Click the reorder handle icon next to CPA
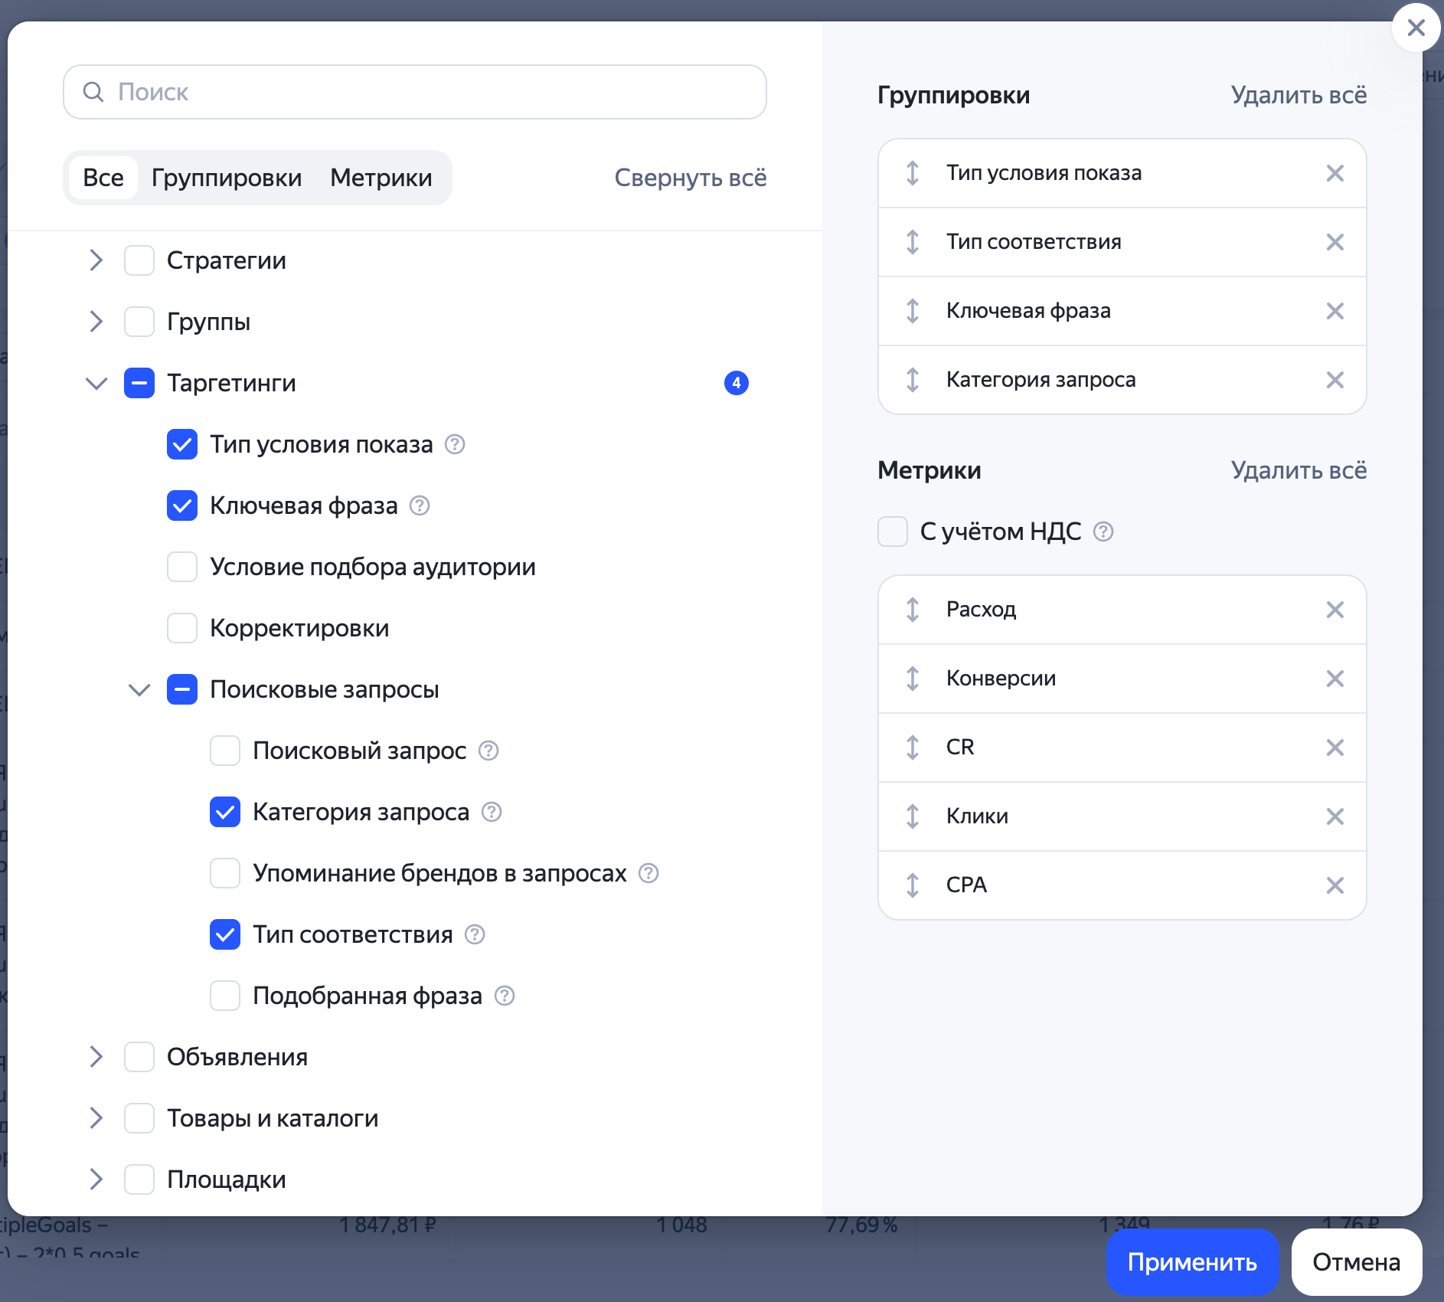 912,885
